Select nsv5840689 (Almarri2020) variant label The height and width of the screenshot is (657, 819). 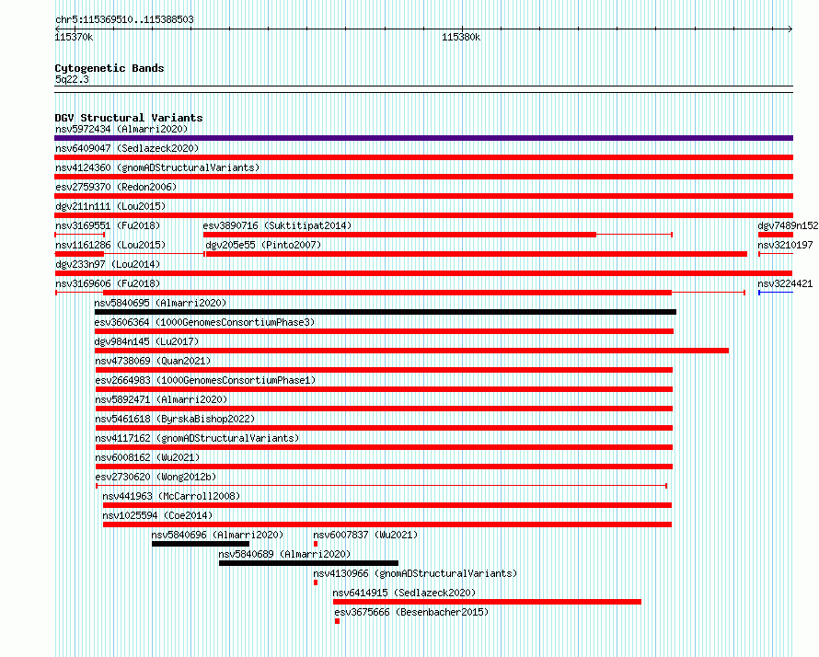click(284, 554)
